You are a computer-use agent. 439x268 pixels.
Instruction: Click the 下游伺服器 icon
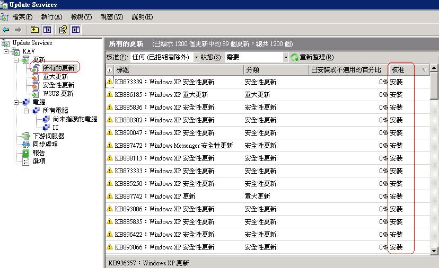[x=26, y=136]
